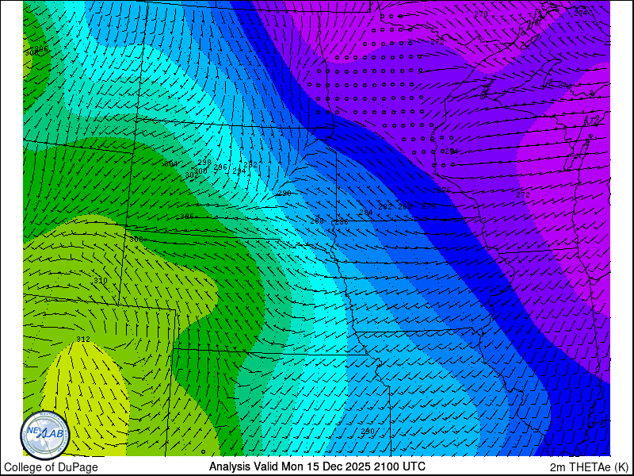Screen dimensions: 634x476
Task: Click the 288 contour label
Action: pyautogui.click(x=317, y=221)
